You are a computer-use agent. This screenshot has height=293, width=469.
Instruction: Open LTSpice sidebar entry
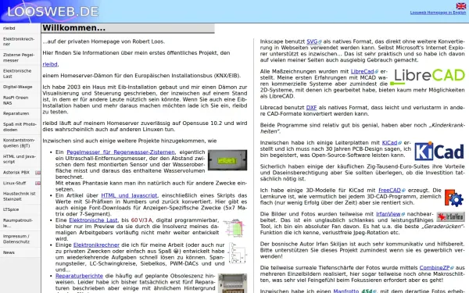pyautogui.click(x=20, y=209)
